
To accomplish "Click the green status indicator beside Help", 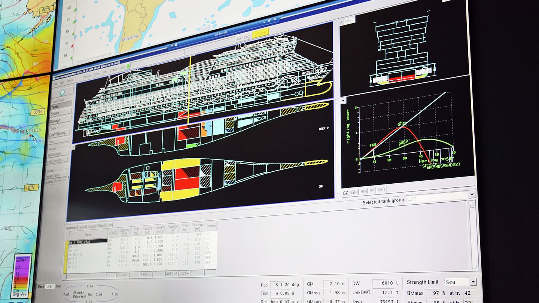I will 128,66.
